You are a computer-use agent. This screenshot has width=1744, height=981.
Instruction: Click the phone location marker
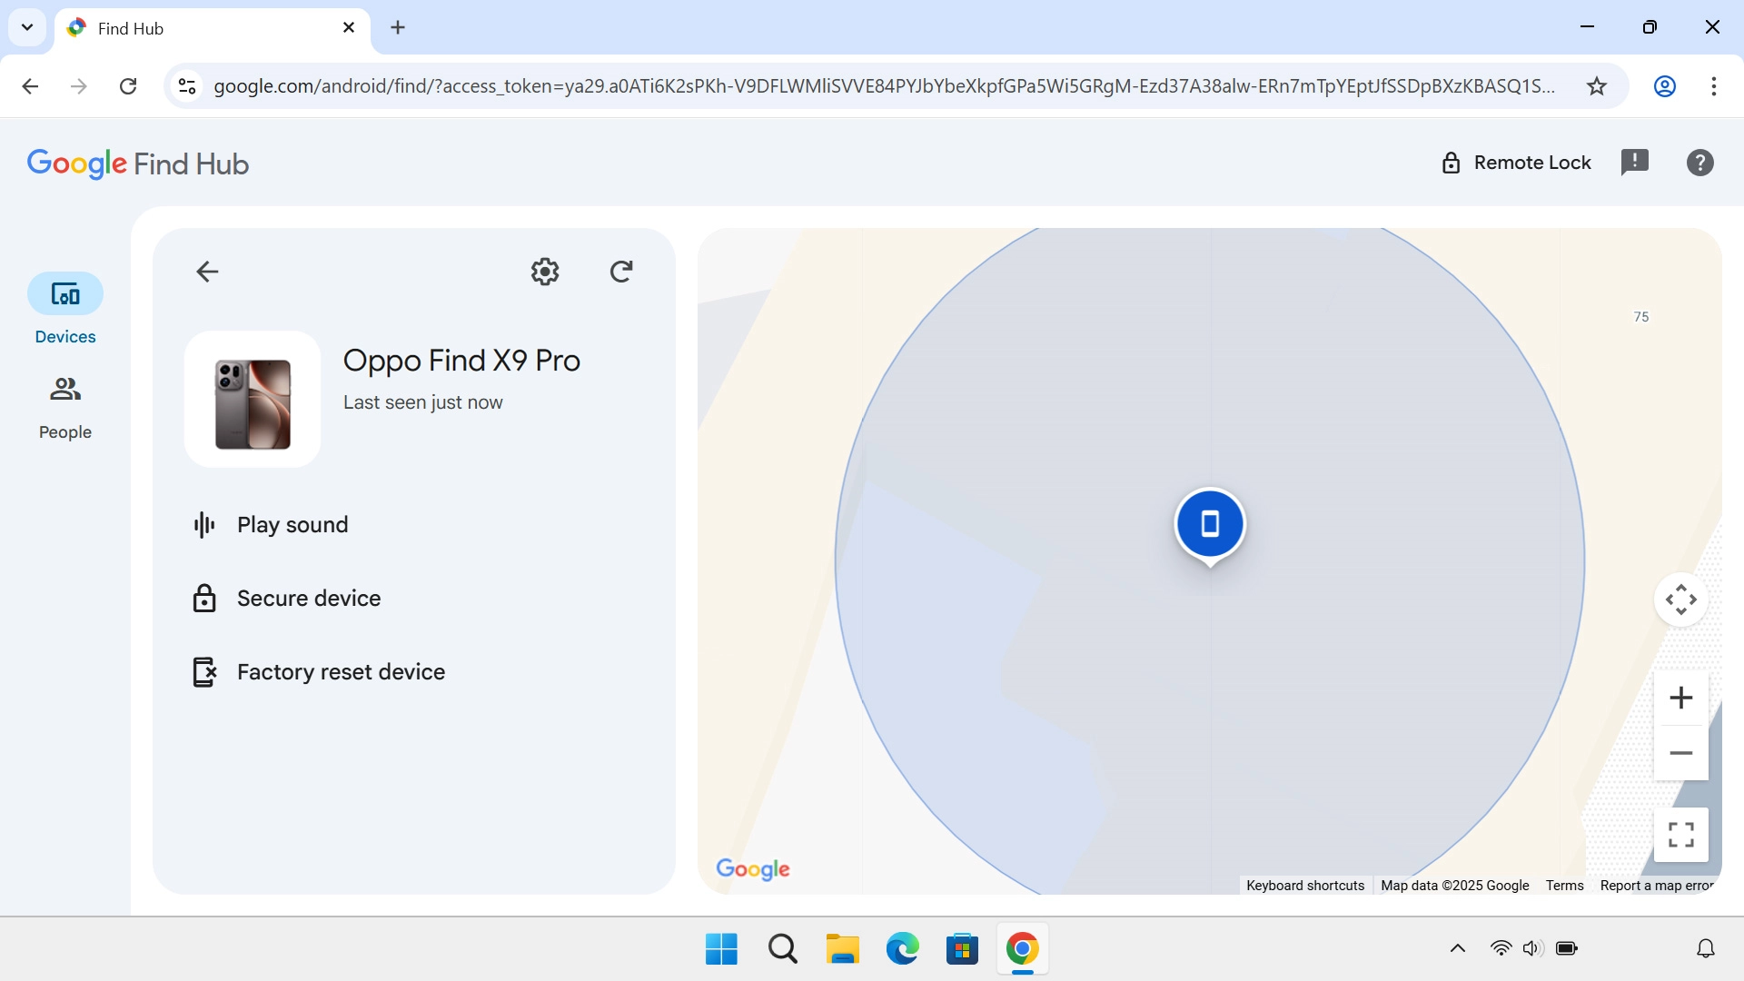[1210, 524]
